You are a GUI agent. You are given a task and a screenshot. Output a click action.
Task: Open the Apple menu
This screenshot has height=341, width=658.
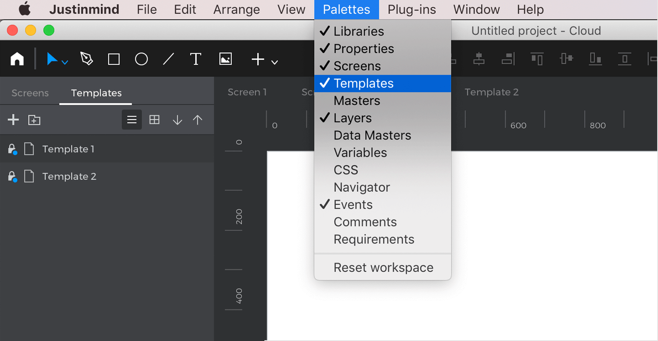click(25, 9)
